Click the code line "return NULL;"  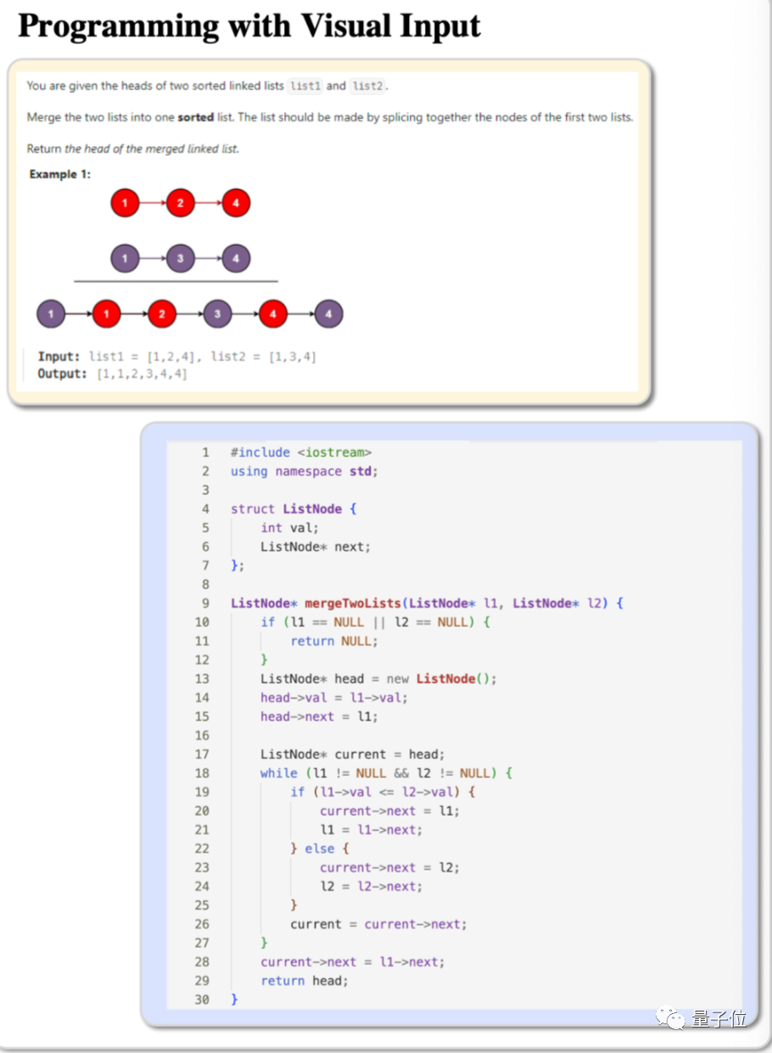(x=334, y=641)
